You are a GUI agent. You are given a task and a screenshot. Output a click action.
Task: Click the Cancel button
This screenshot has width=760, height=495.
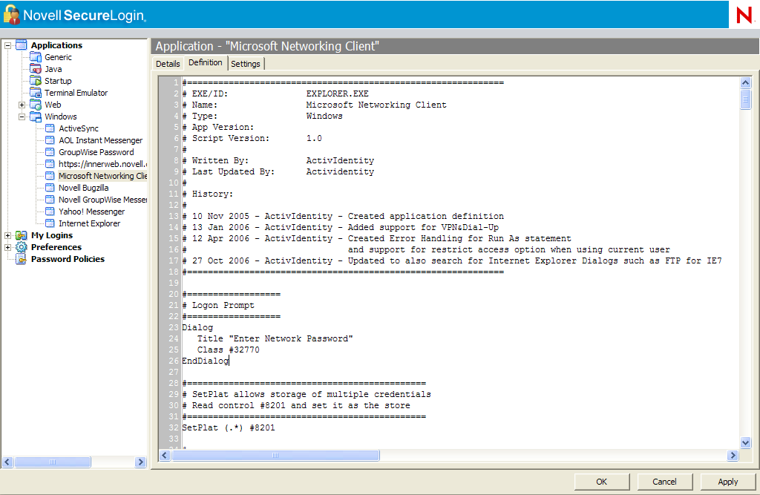(x=664, y=482)
